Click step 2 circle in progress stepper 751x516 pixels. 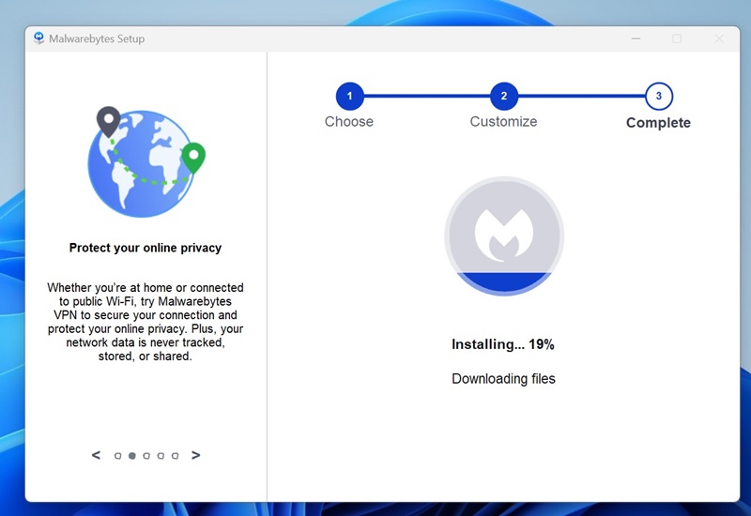point(504,96)
